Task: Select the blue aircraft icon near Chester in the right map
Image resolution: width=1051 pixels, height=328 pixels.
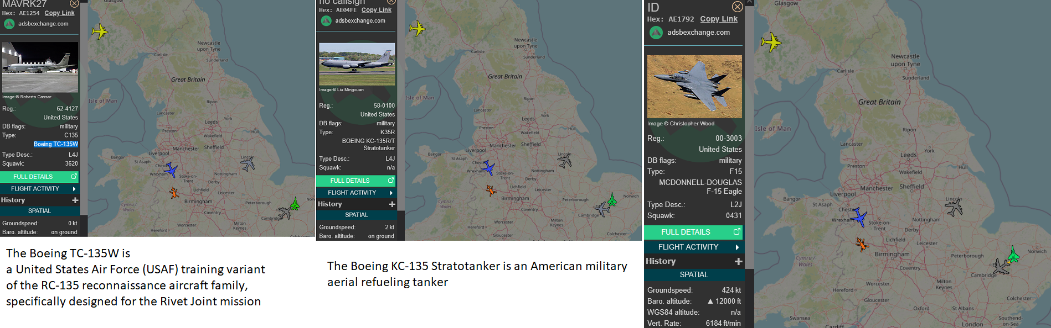Action: 858,216
